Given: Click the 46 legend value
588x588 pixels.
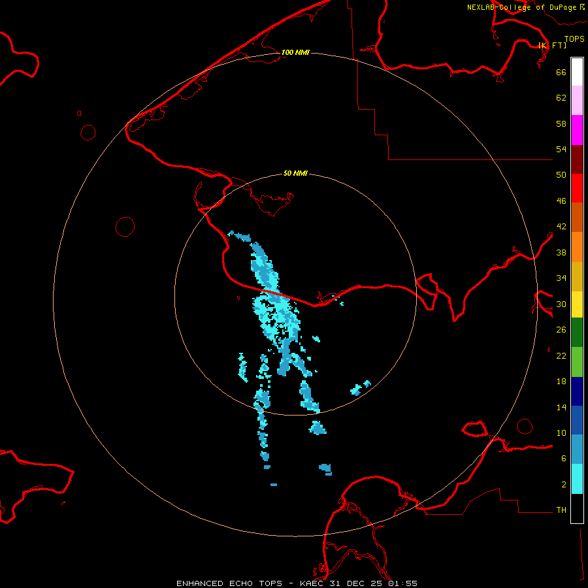Looking at the screenshot, I should click(561, 201).
